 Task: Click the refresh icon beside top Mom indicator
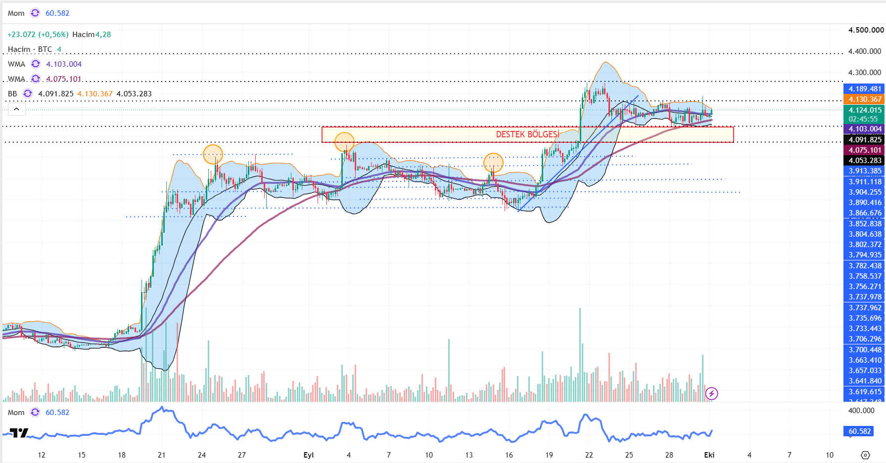[x=35, y=13]
